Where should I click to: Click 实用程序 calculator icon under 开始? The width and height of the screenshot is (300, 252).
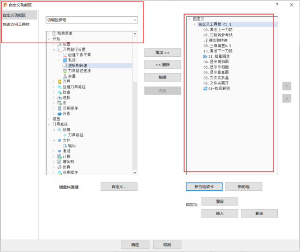(x=60, y=108)
